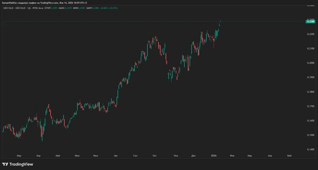Click the TradingView logo icon

pyautogui.click(x=5, y=164)
